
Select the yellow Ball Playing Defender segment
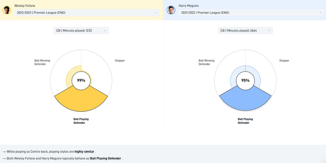point(81,101)
